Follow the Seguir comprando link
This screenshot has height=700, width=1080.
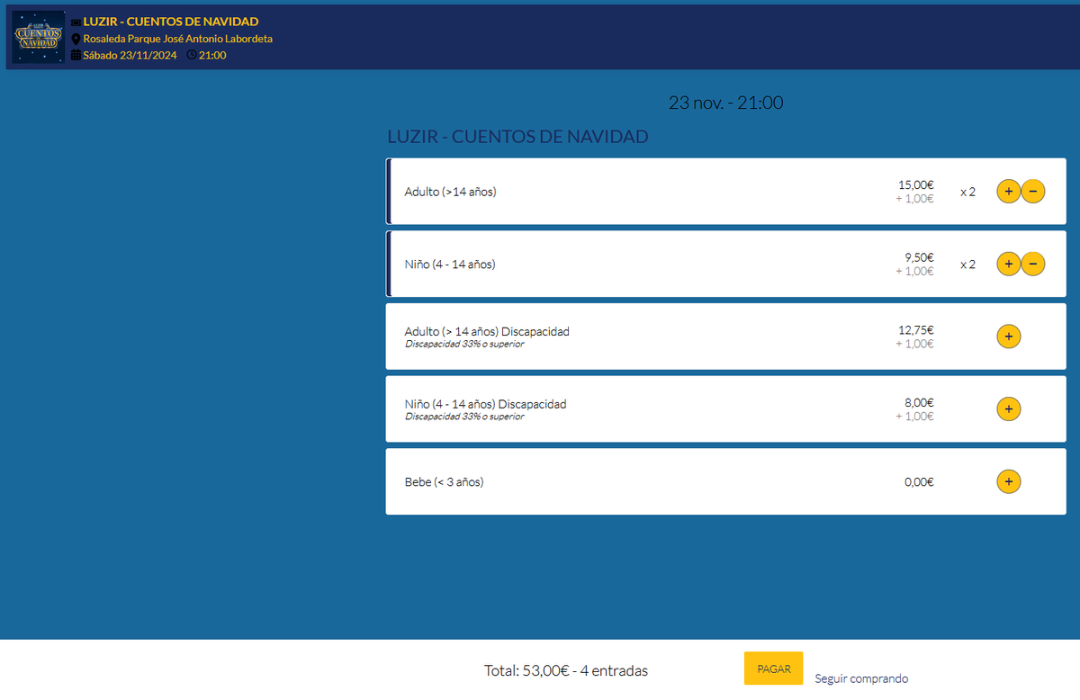click(861, 678)
